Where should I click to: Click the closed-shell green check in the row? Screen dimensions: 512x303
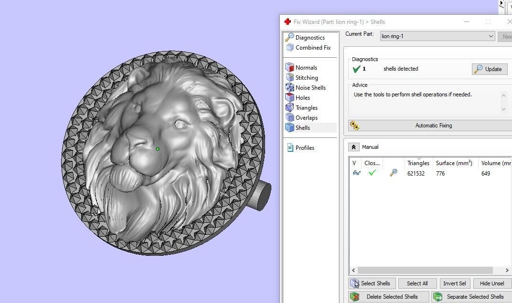pos(372,173)
